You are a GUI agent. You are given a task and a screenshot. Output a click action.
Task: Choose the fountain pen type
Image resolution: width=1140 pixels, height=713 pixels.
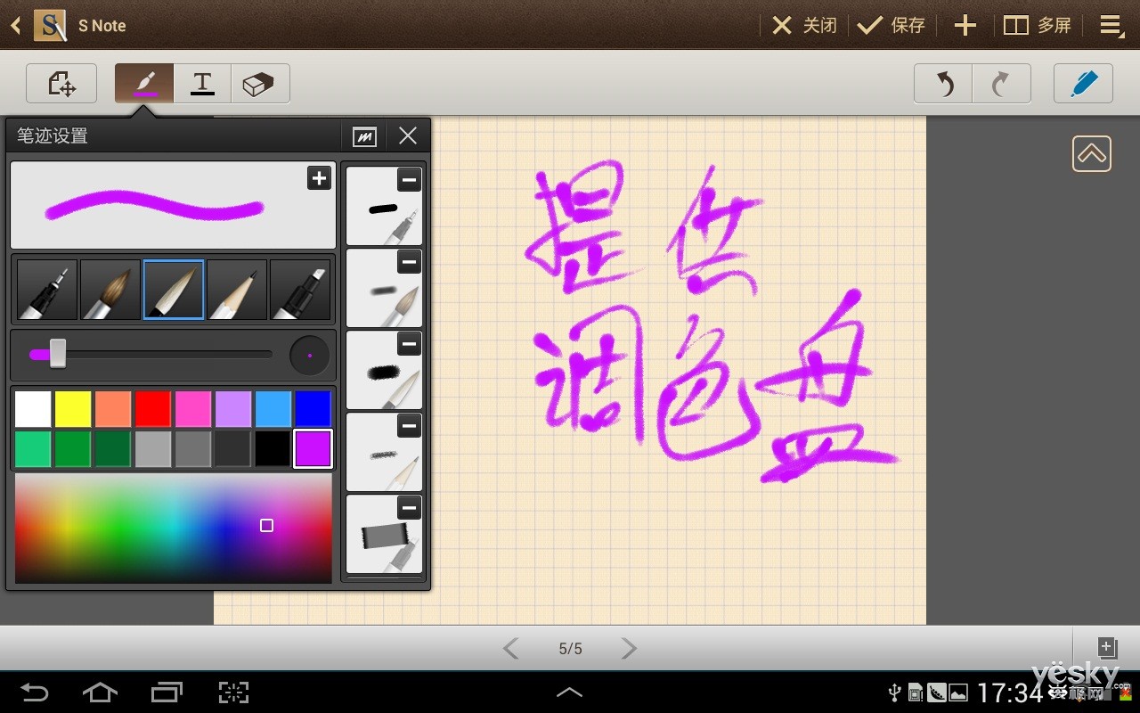(x=47, y=290)
